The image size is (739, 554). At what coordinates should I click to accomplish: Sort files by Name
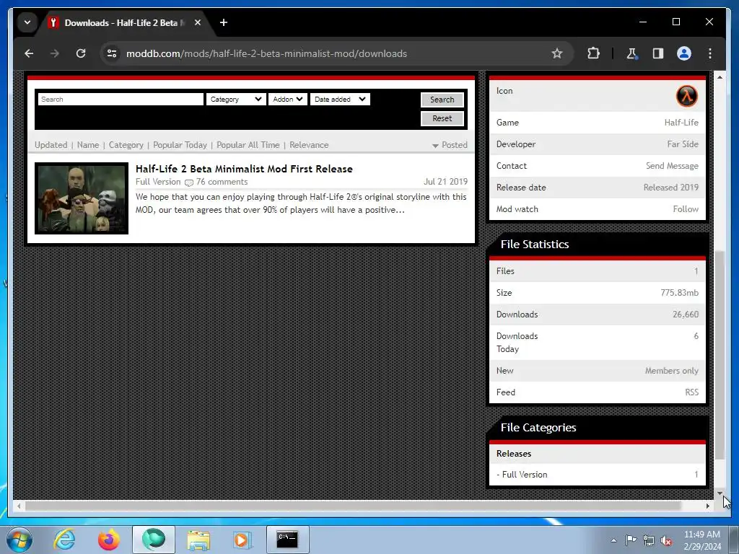click(x=88, y=145)
